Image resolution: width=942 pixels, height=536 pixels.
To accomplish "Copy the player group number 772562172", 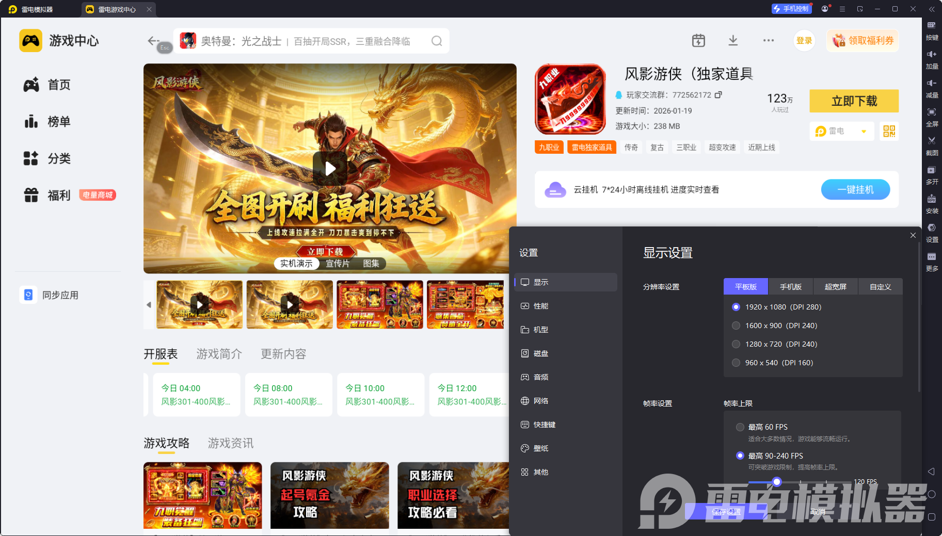I will pyautogui.click(x=719, y=95).
